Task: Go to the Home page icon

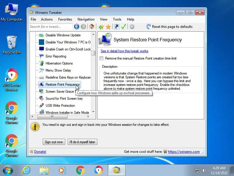Action: (92, 27)
